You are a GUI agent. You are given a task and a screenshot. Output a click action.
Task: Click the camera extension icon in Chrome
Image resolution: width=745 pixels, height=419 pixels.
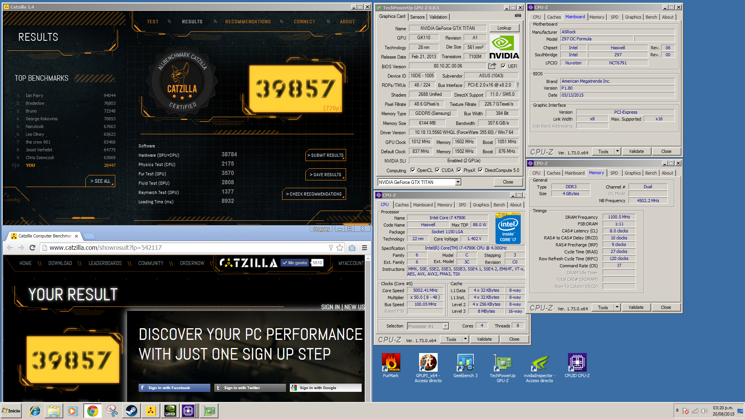tap(352, 248)
